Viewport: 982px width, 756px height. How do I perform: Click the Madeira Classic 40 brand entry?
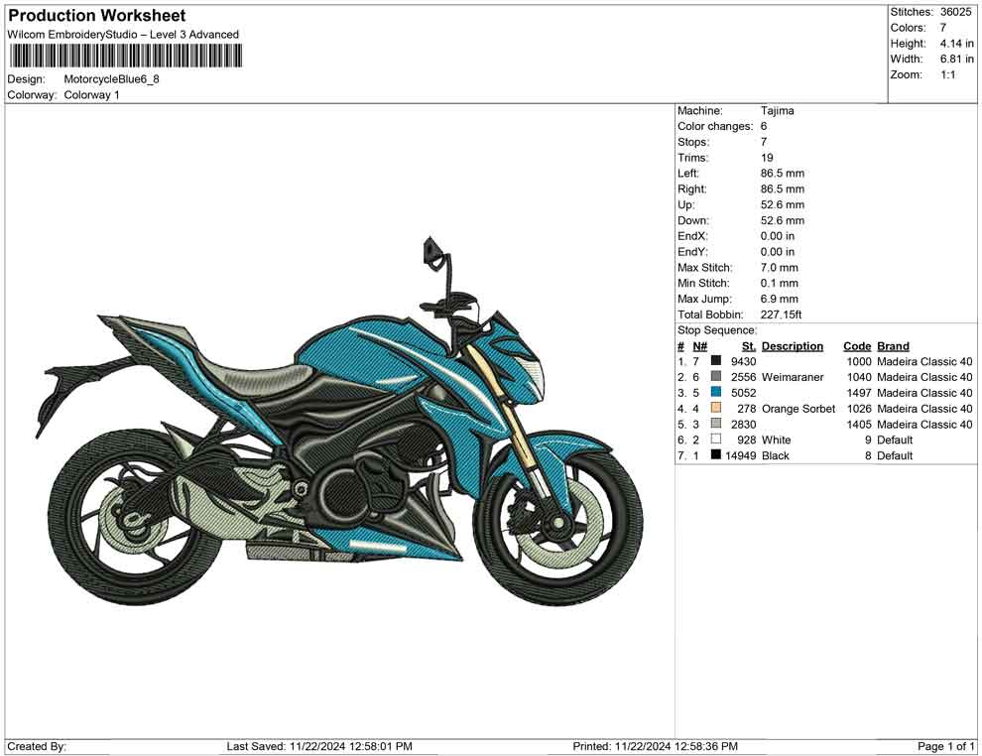coord(923,361)
